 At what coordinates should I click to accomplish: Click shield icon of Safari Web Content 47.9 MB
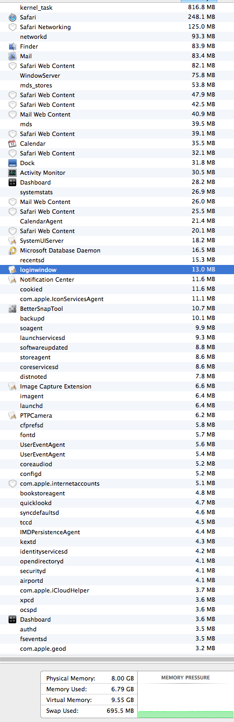(x=13, y=95)
